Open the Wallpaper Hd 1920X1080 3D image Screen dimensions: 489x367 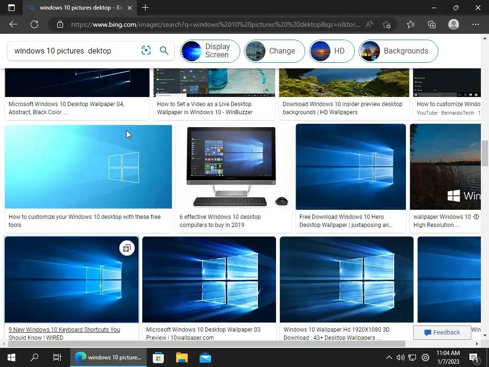347,279
